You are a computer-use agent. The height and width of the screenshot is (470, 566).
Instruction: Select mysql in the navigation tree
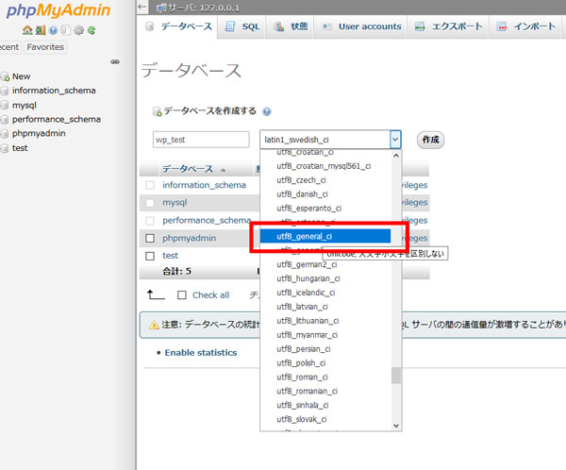[25, 105]
